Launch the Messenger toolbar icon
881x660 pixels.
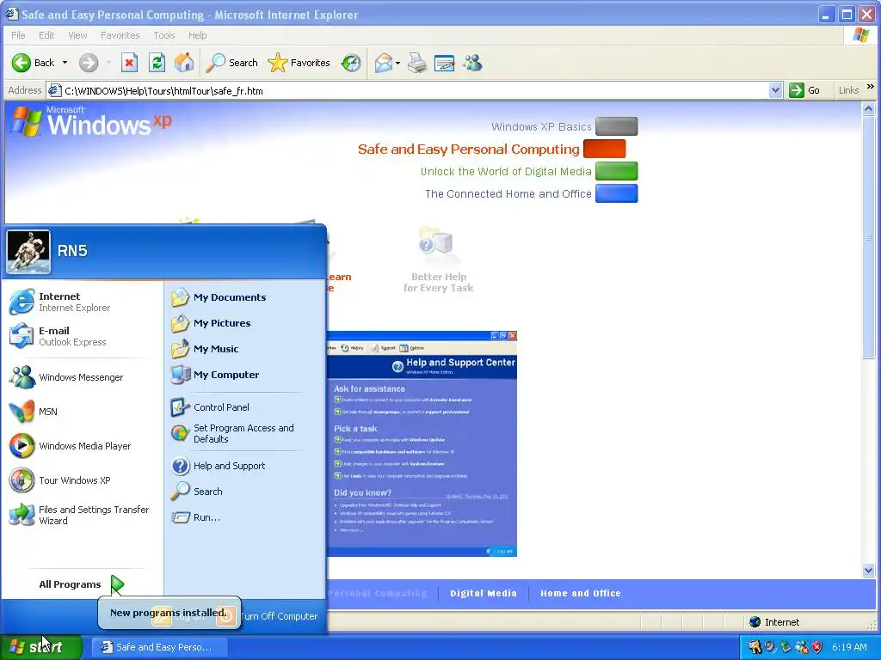[472, 63]
